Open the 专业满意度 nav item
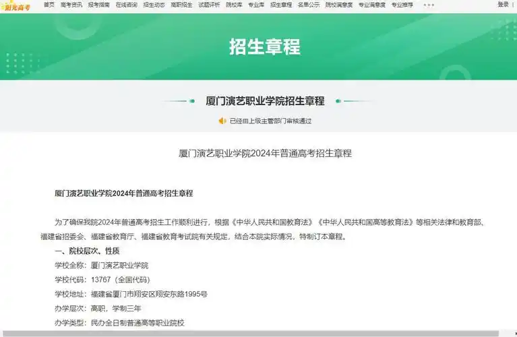Screen dimensions: 517x337 pyautogui.click(x=372, y=5)
